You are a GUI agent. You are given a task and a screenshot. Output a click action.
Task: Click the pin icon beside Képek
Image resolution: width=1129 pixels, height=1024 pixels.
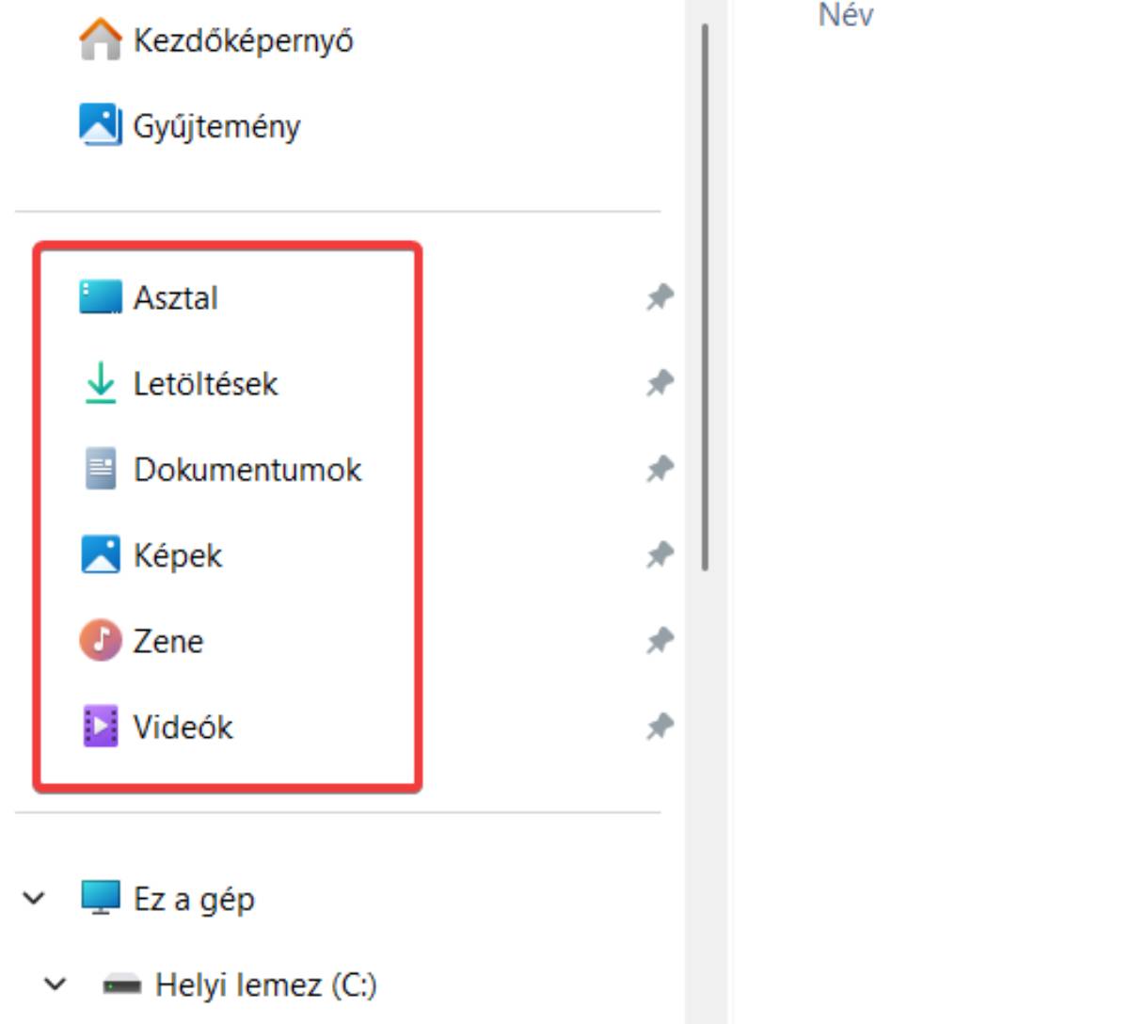coord(660,554)
